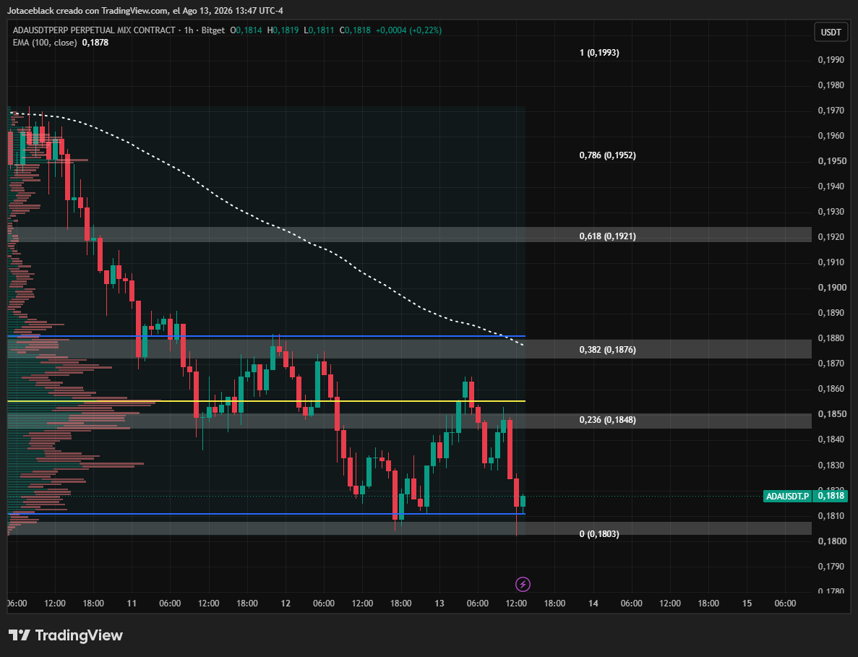This screenshot has width=858, height=657.
Task: Click the 0,1790 price axis label
Action: (831, 566)
